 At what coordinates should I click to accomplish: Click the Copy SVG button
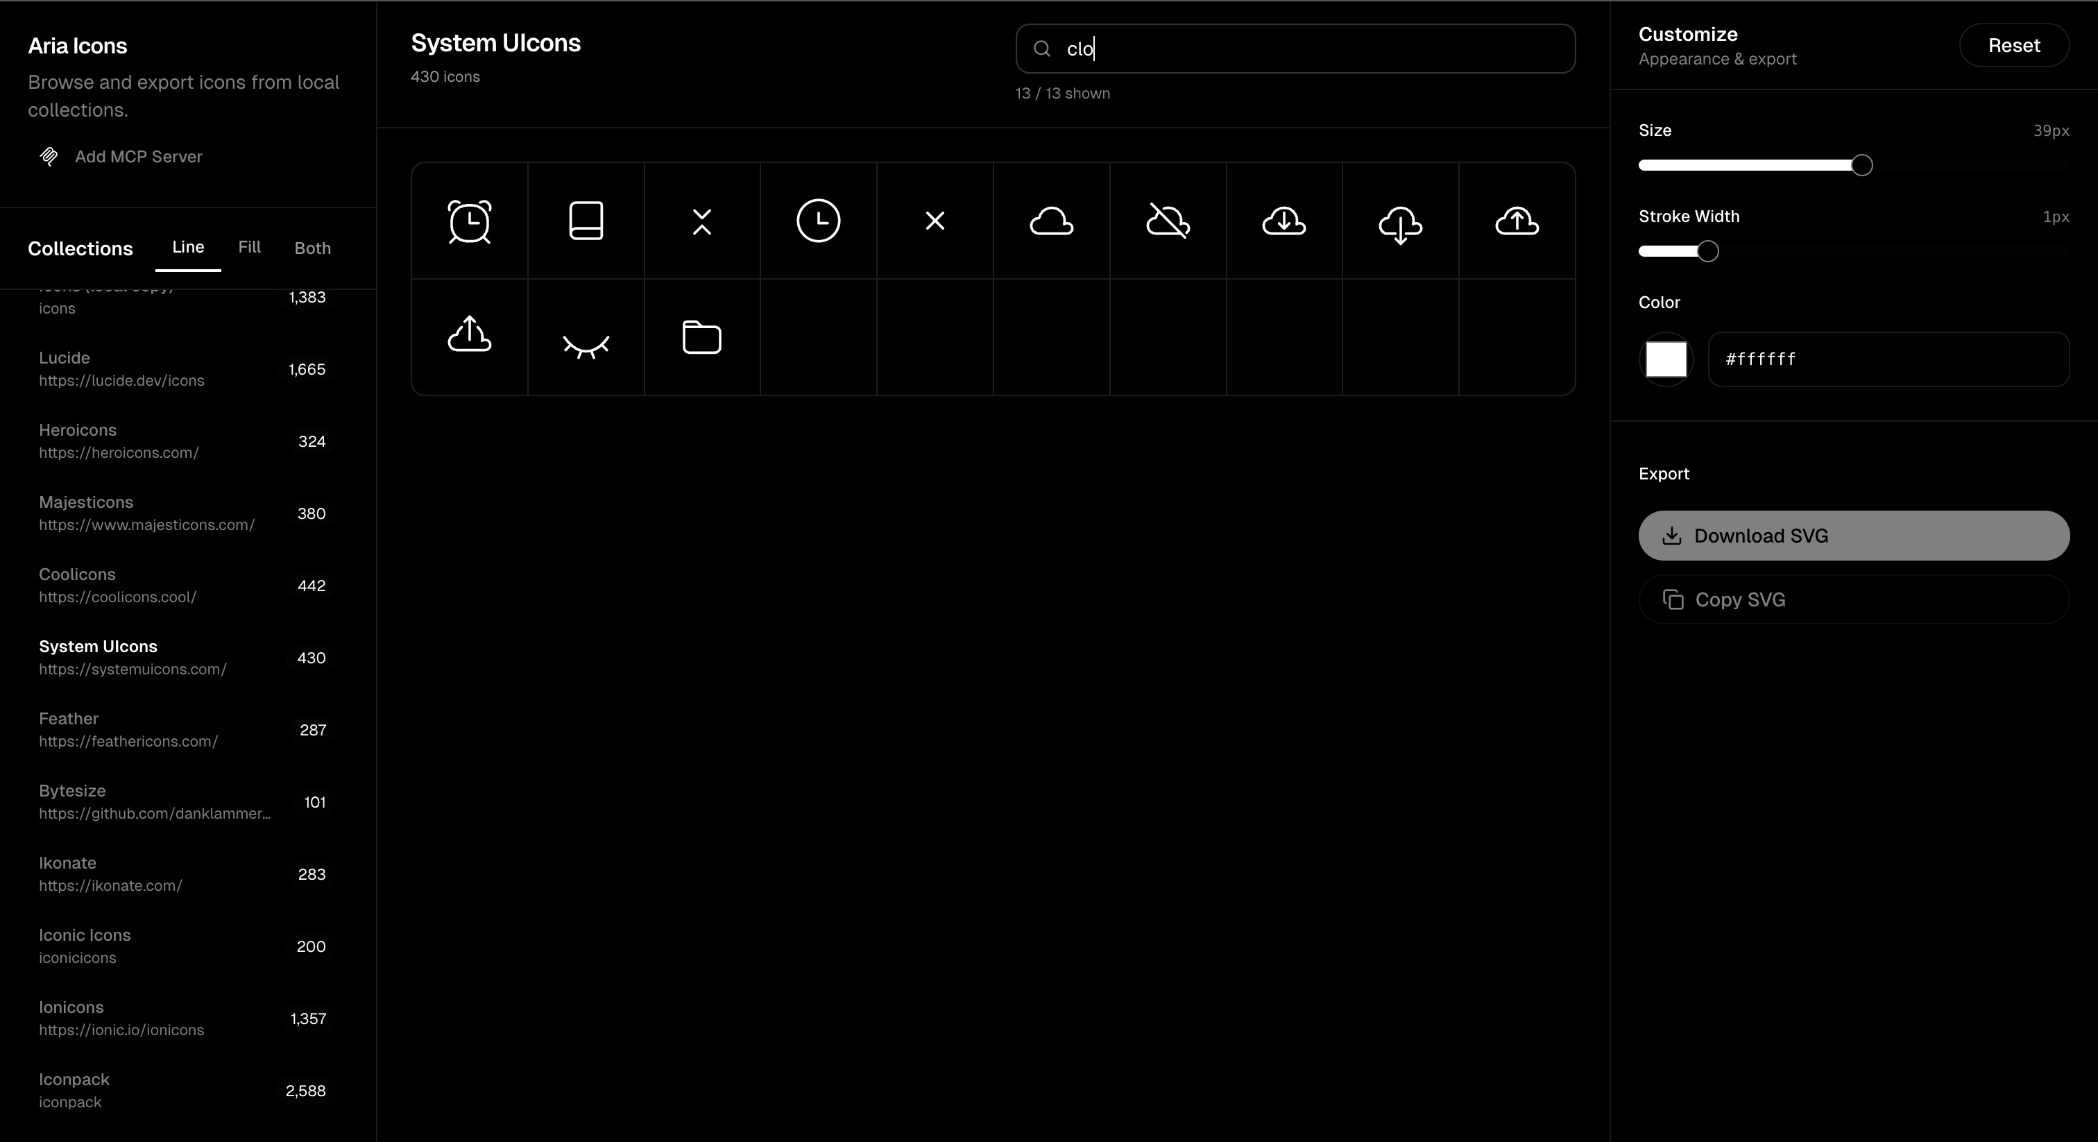coord(1853,599)
